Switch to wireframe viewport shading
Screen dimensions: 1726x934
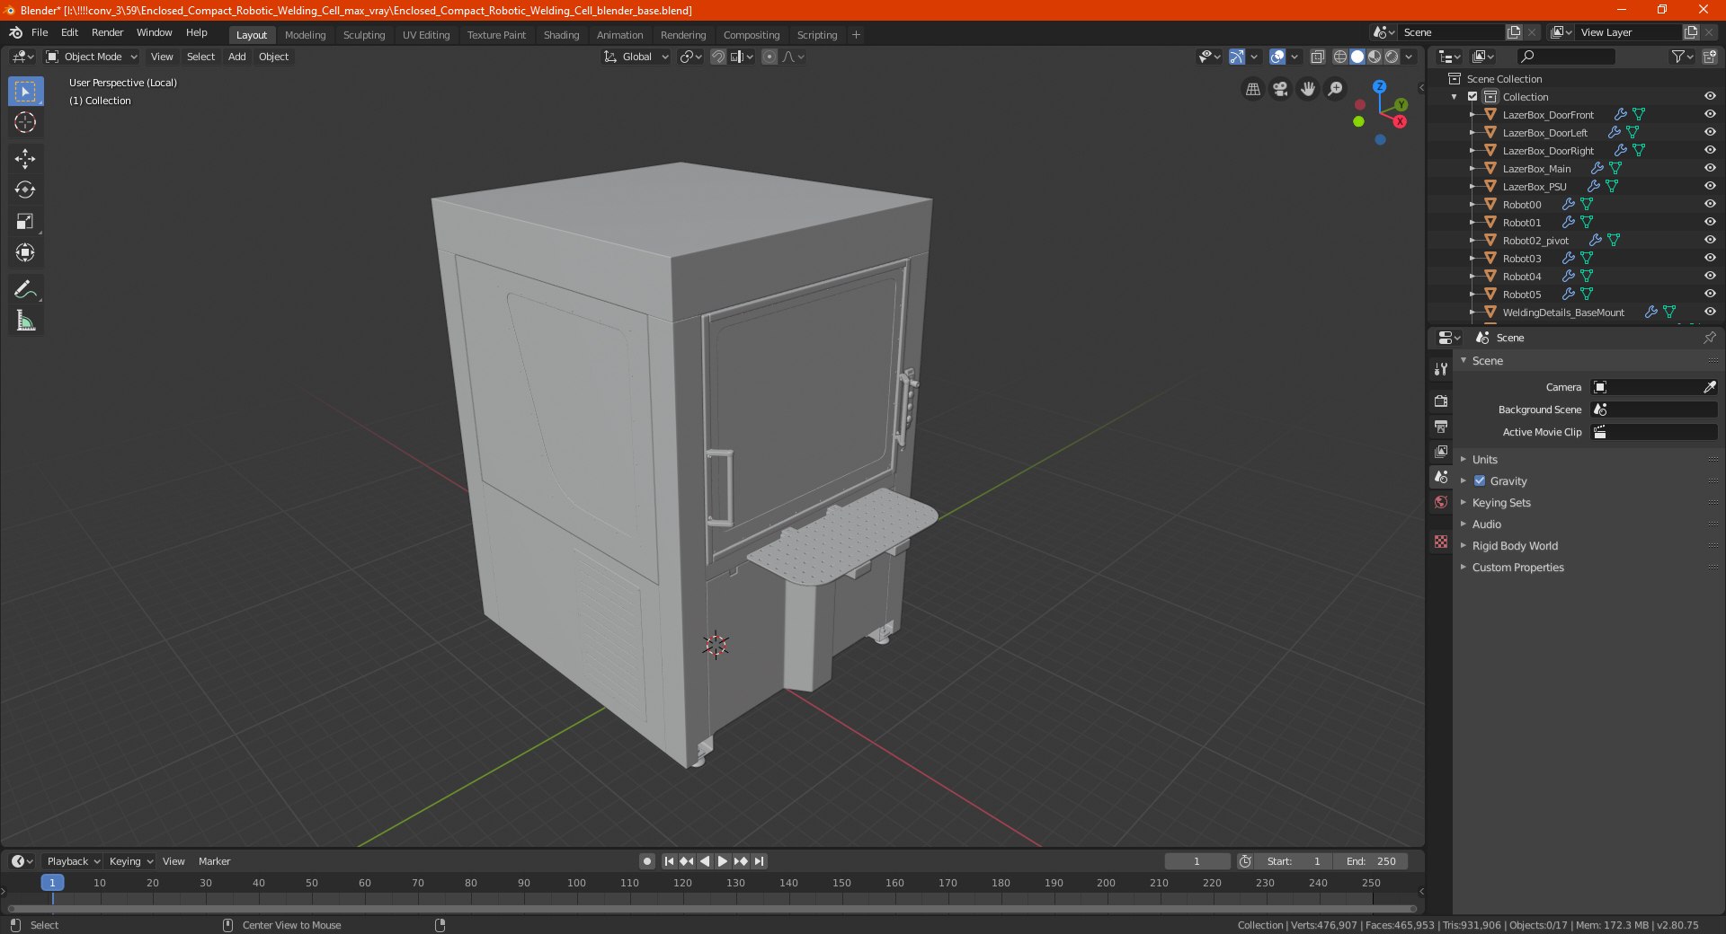point(1340,57)
